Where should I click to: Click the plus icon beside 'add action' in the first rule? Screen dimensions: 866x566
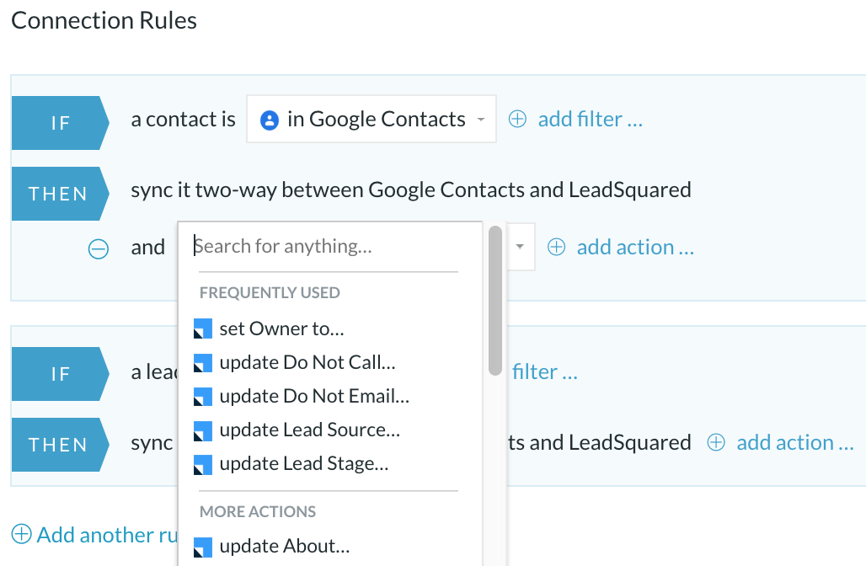pos(556,248)
